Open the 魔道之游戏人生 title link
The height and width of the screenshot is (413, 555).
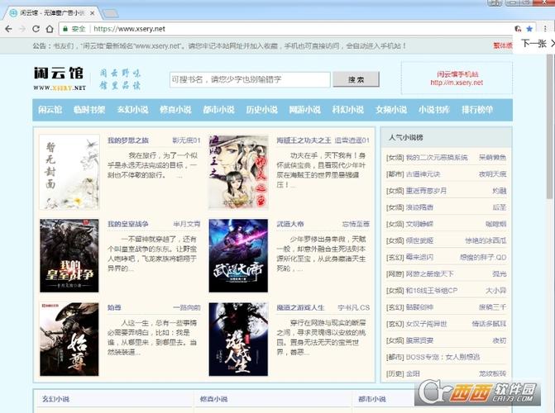300,307
